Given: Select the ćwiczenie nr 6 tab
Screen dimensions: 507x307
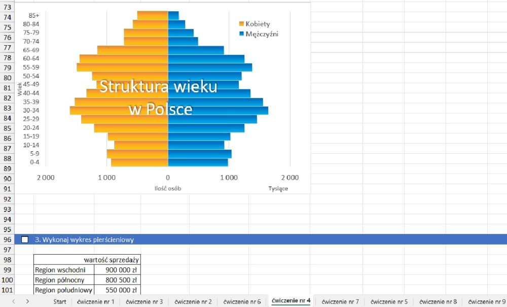Looking at the screenshot, I should pyautogui.click(x=242, y=301).
